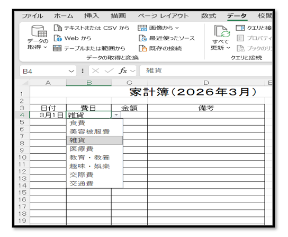Expand すべて更新 dropdown arrow
The height and width of the screenshot is (237, 288).
pyautogui.click(x=228, y=48)
